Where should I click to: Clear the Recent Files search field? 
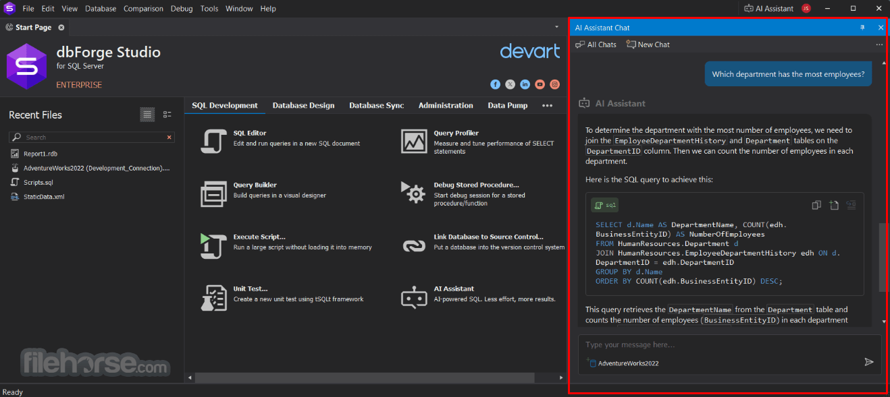[169, 137]
